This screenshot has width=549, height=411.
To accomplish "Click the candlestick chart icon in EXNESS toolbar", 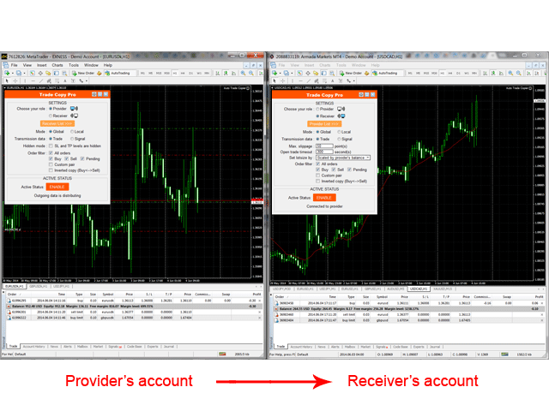I will coord(226,73).
